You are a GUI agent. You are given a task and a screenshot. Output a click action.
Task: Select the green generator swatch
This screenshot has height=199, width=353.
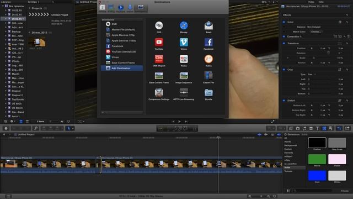[x=317, y=159]
